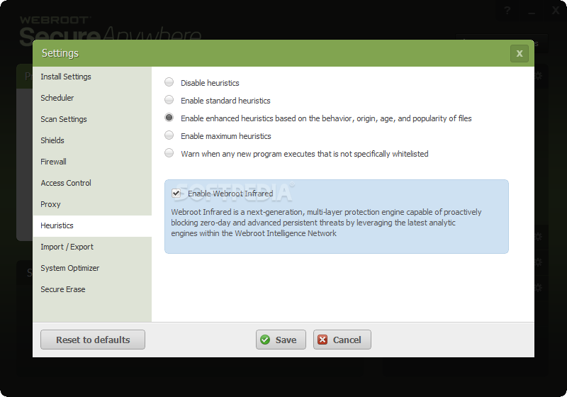Screen dimensions: 567x397
Task: Open Firewall settings
Action: [x=92, y=162]
